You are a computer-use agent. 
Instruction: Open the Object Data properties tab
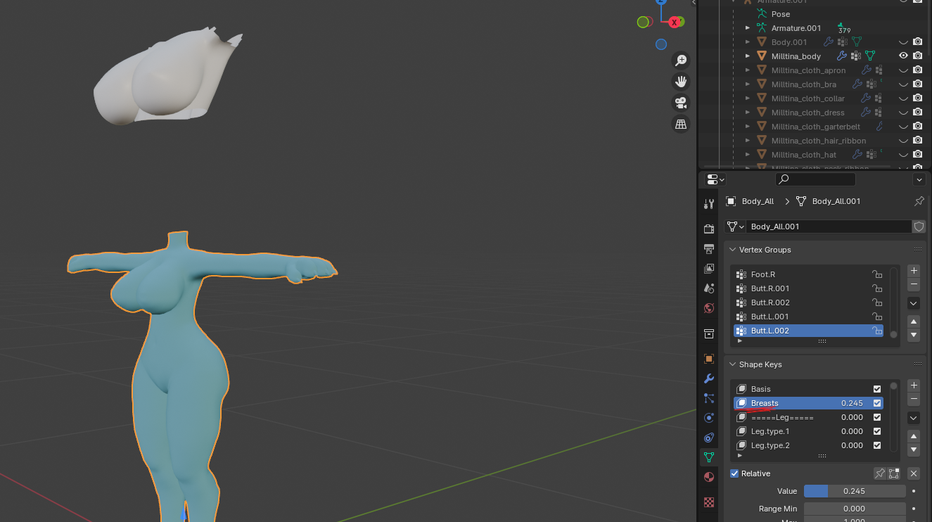(709, 457)
